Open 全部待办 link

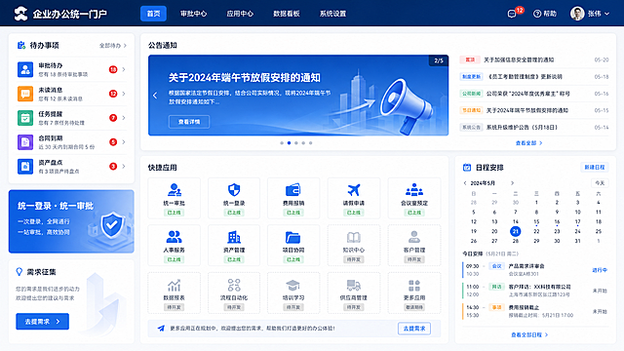[x=113, y=46]
